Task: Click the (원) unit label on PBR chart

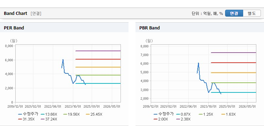Action: 149,40
